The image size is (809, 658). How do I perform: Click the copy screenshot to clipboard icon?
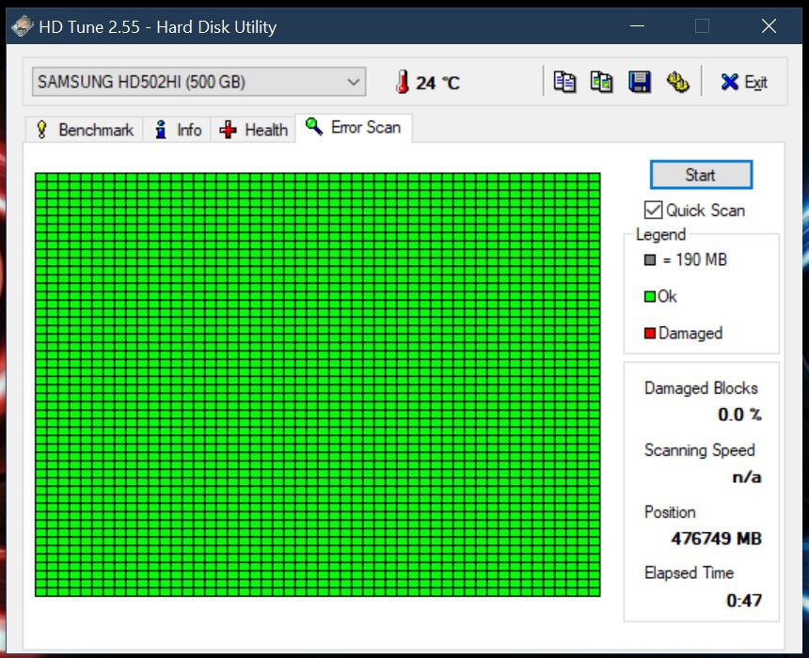[x=601, y=82]
